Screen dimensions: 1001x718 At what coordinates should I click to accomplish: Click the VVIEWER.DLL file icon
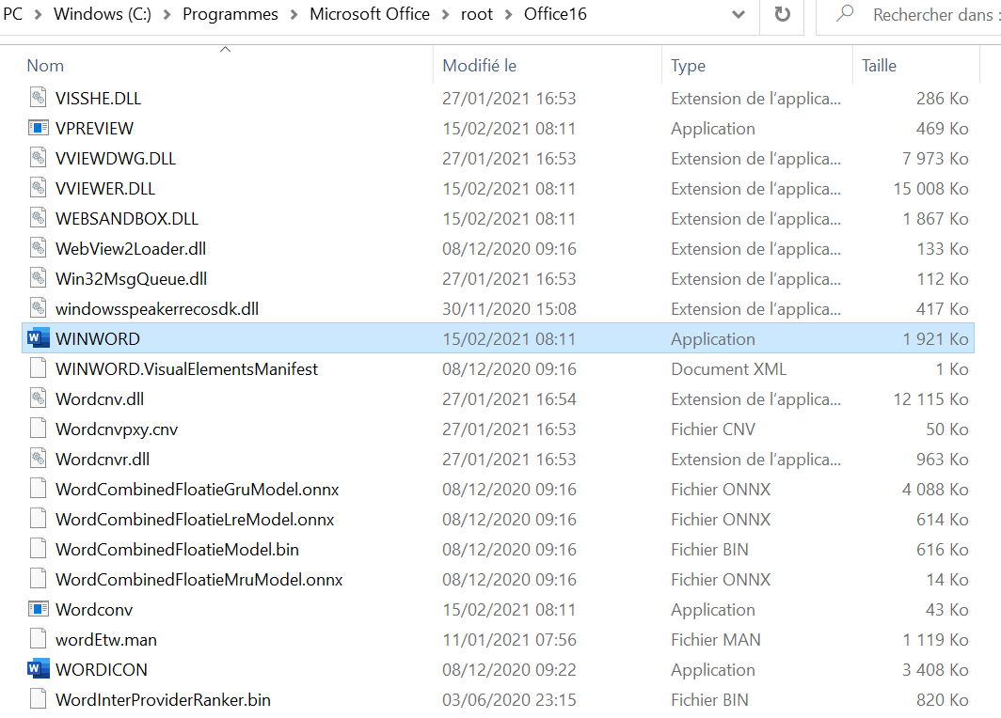click(39, 188)
